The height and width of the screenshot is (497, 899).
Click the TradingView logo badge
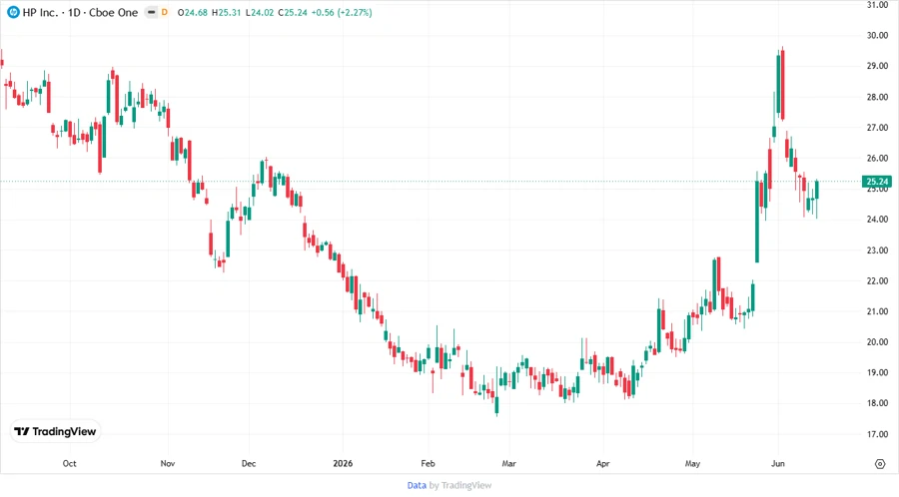pyautogui.click(x=55, y=431)
